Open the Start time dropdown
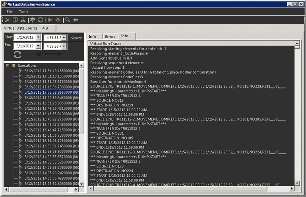The height and width of the screenshot is (197, 306). [64, 37]
